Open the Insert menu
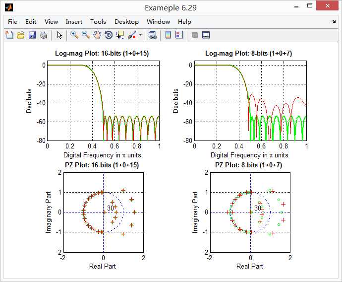 click(x=74, y=22)
